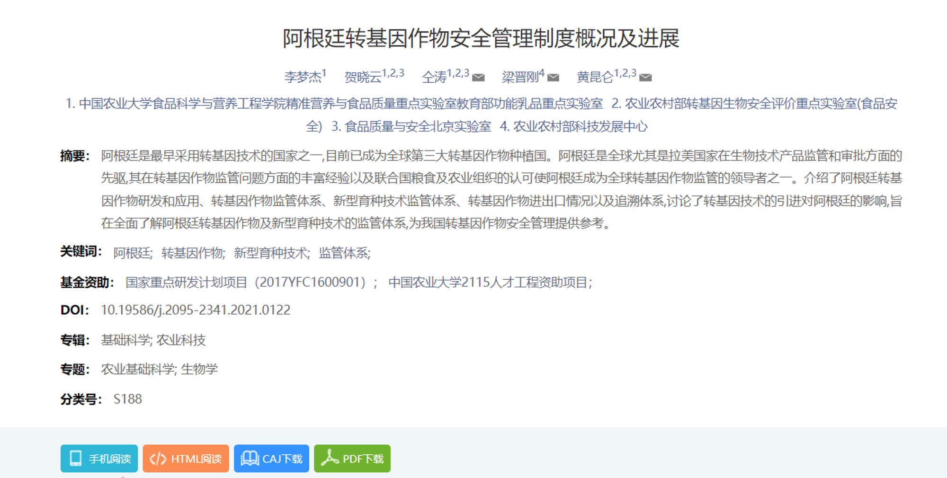Open author link 黄昆仑

click(x=595, y=77)
